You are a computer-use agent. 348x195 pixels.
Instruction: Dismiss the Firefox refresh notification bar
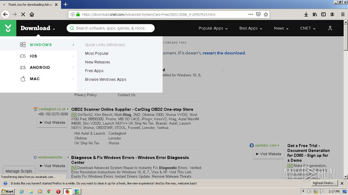tap(342, 183)
